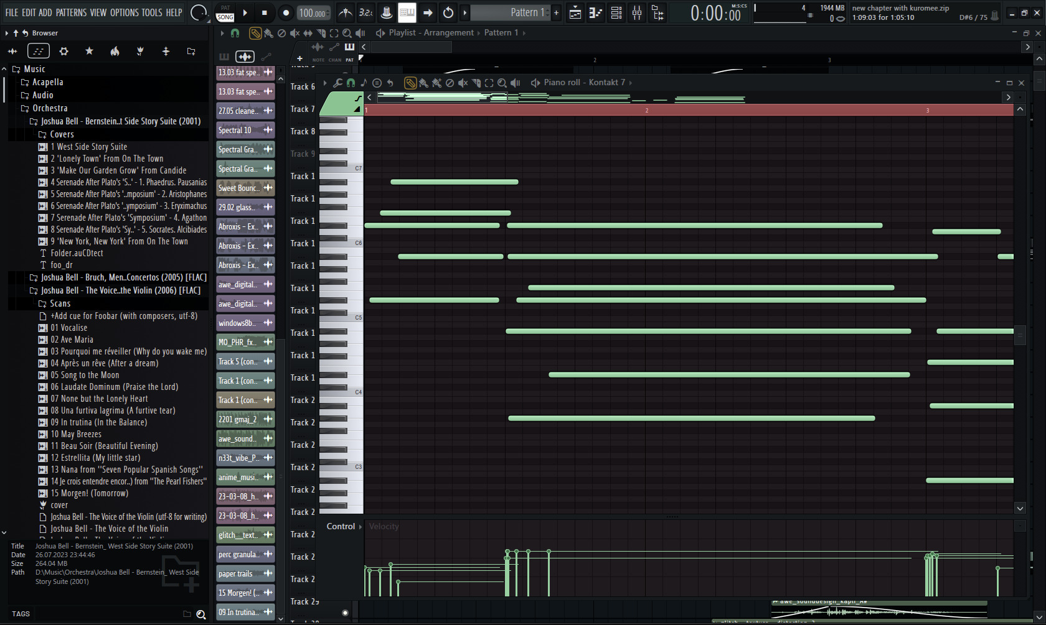Switch playback mode to SONG
This screenshot has height=625, width=1046.
coord(225,17)
